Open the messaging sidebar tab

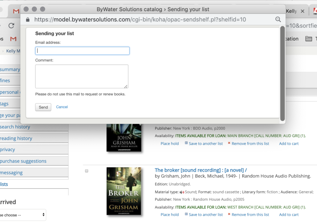pyautogui.click(x=34, y=173)
